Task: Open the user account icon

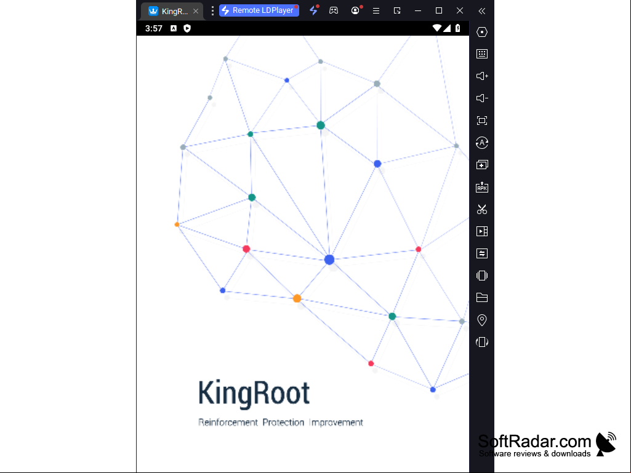Action: click(x=355, y=10)
